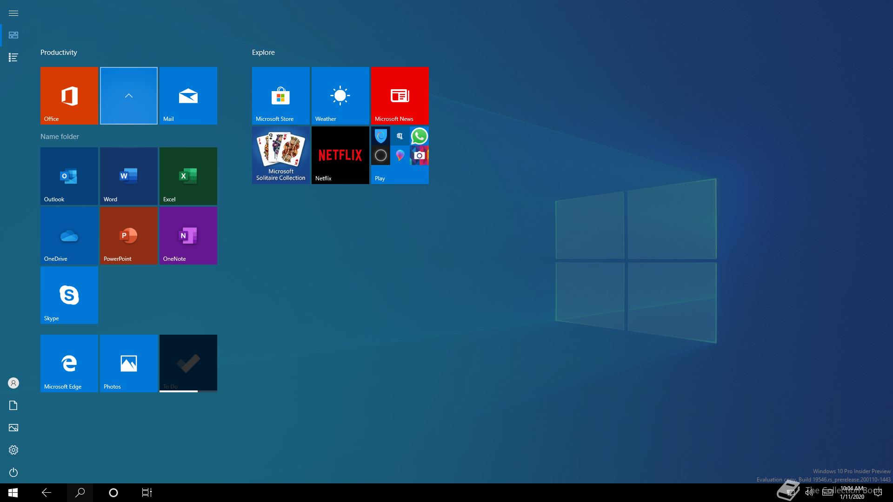
Task: Open the Microsoft News tile
Action: [x=400, y=96]
